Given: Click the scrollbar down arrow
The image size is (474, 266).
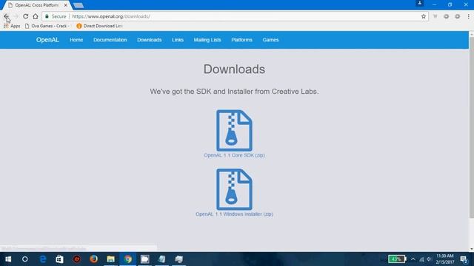Looking at the screenshot, I should click(x=471, y=249).
